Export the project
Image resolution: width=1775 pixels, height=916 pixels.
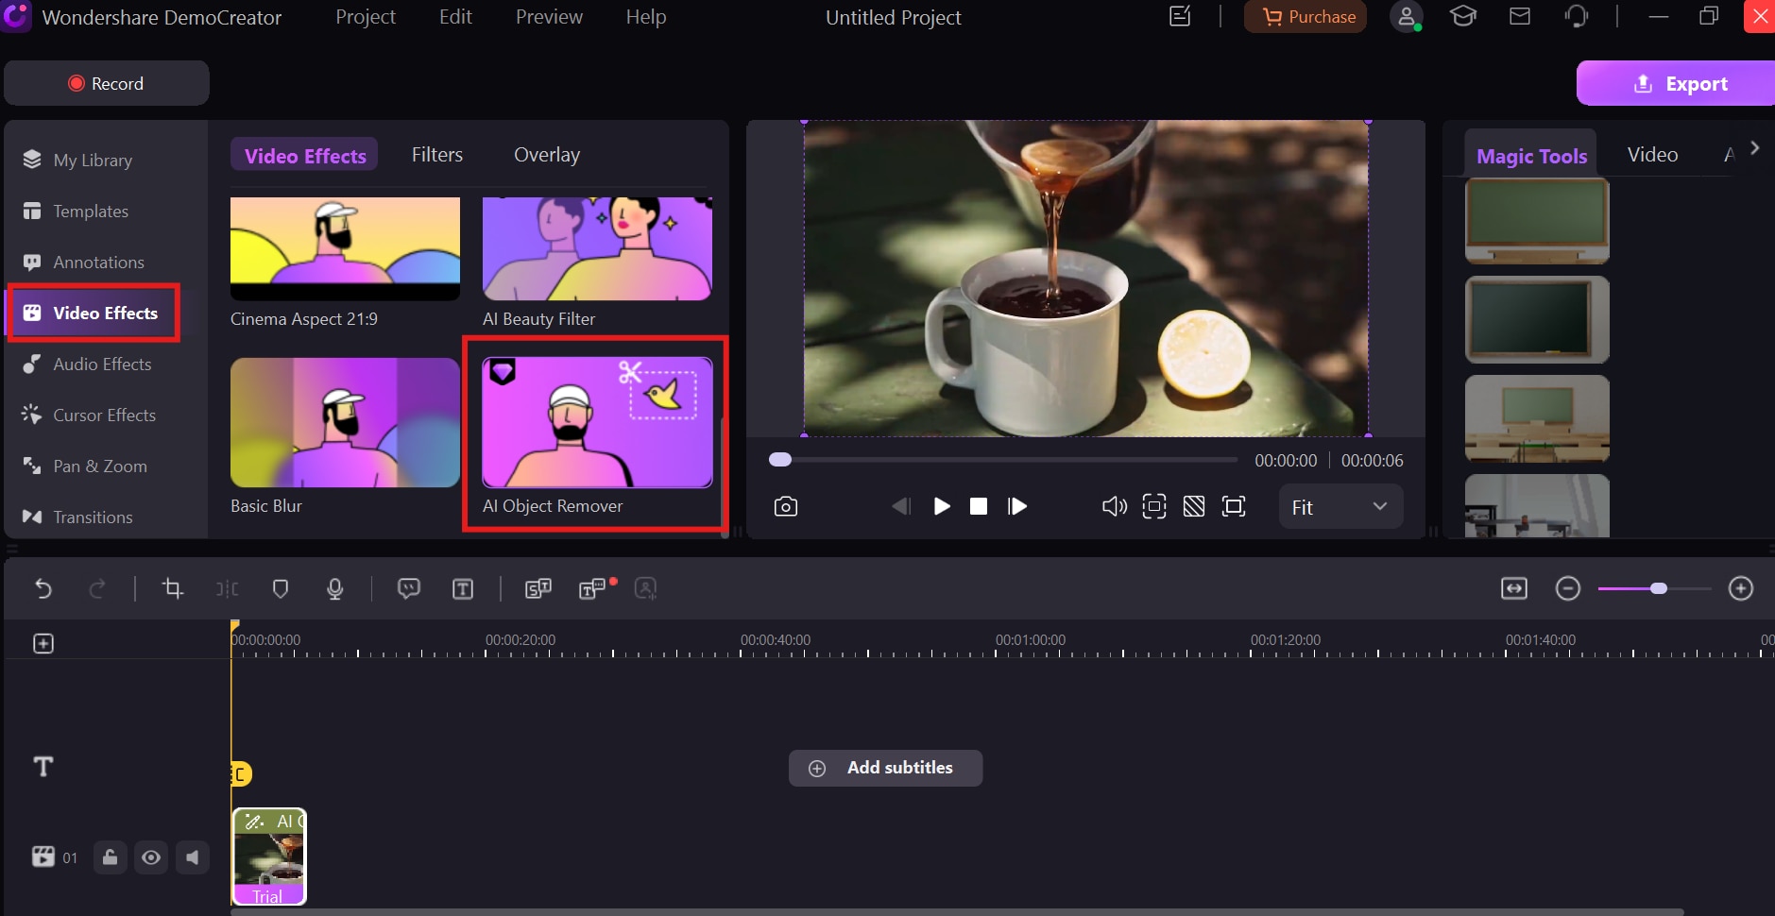pos(1678,83)
